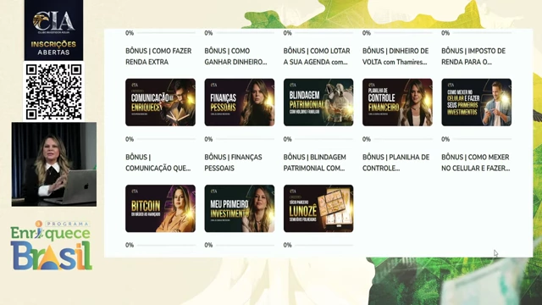The height and width of the screenshot is (305, 542).
Task: Click the progress bar above IMPOSTO DE RENDA title
Action: (x=482, y=33)
